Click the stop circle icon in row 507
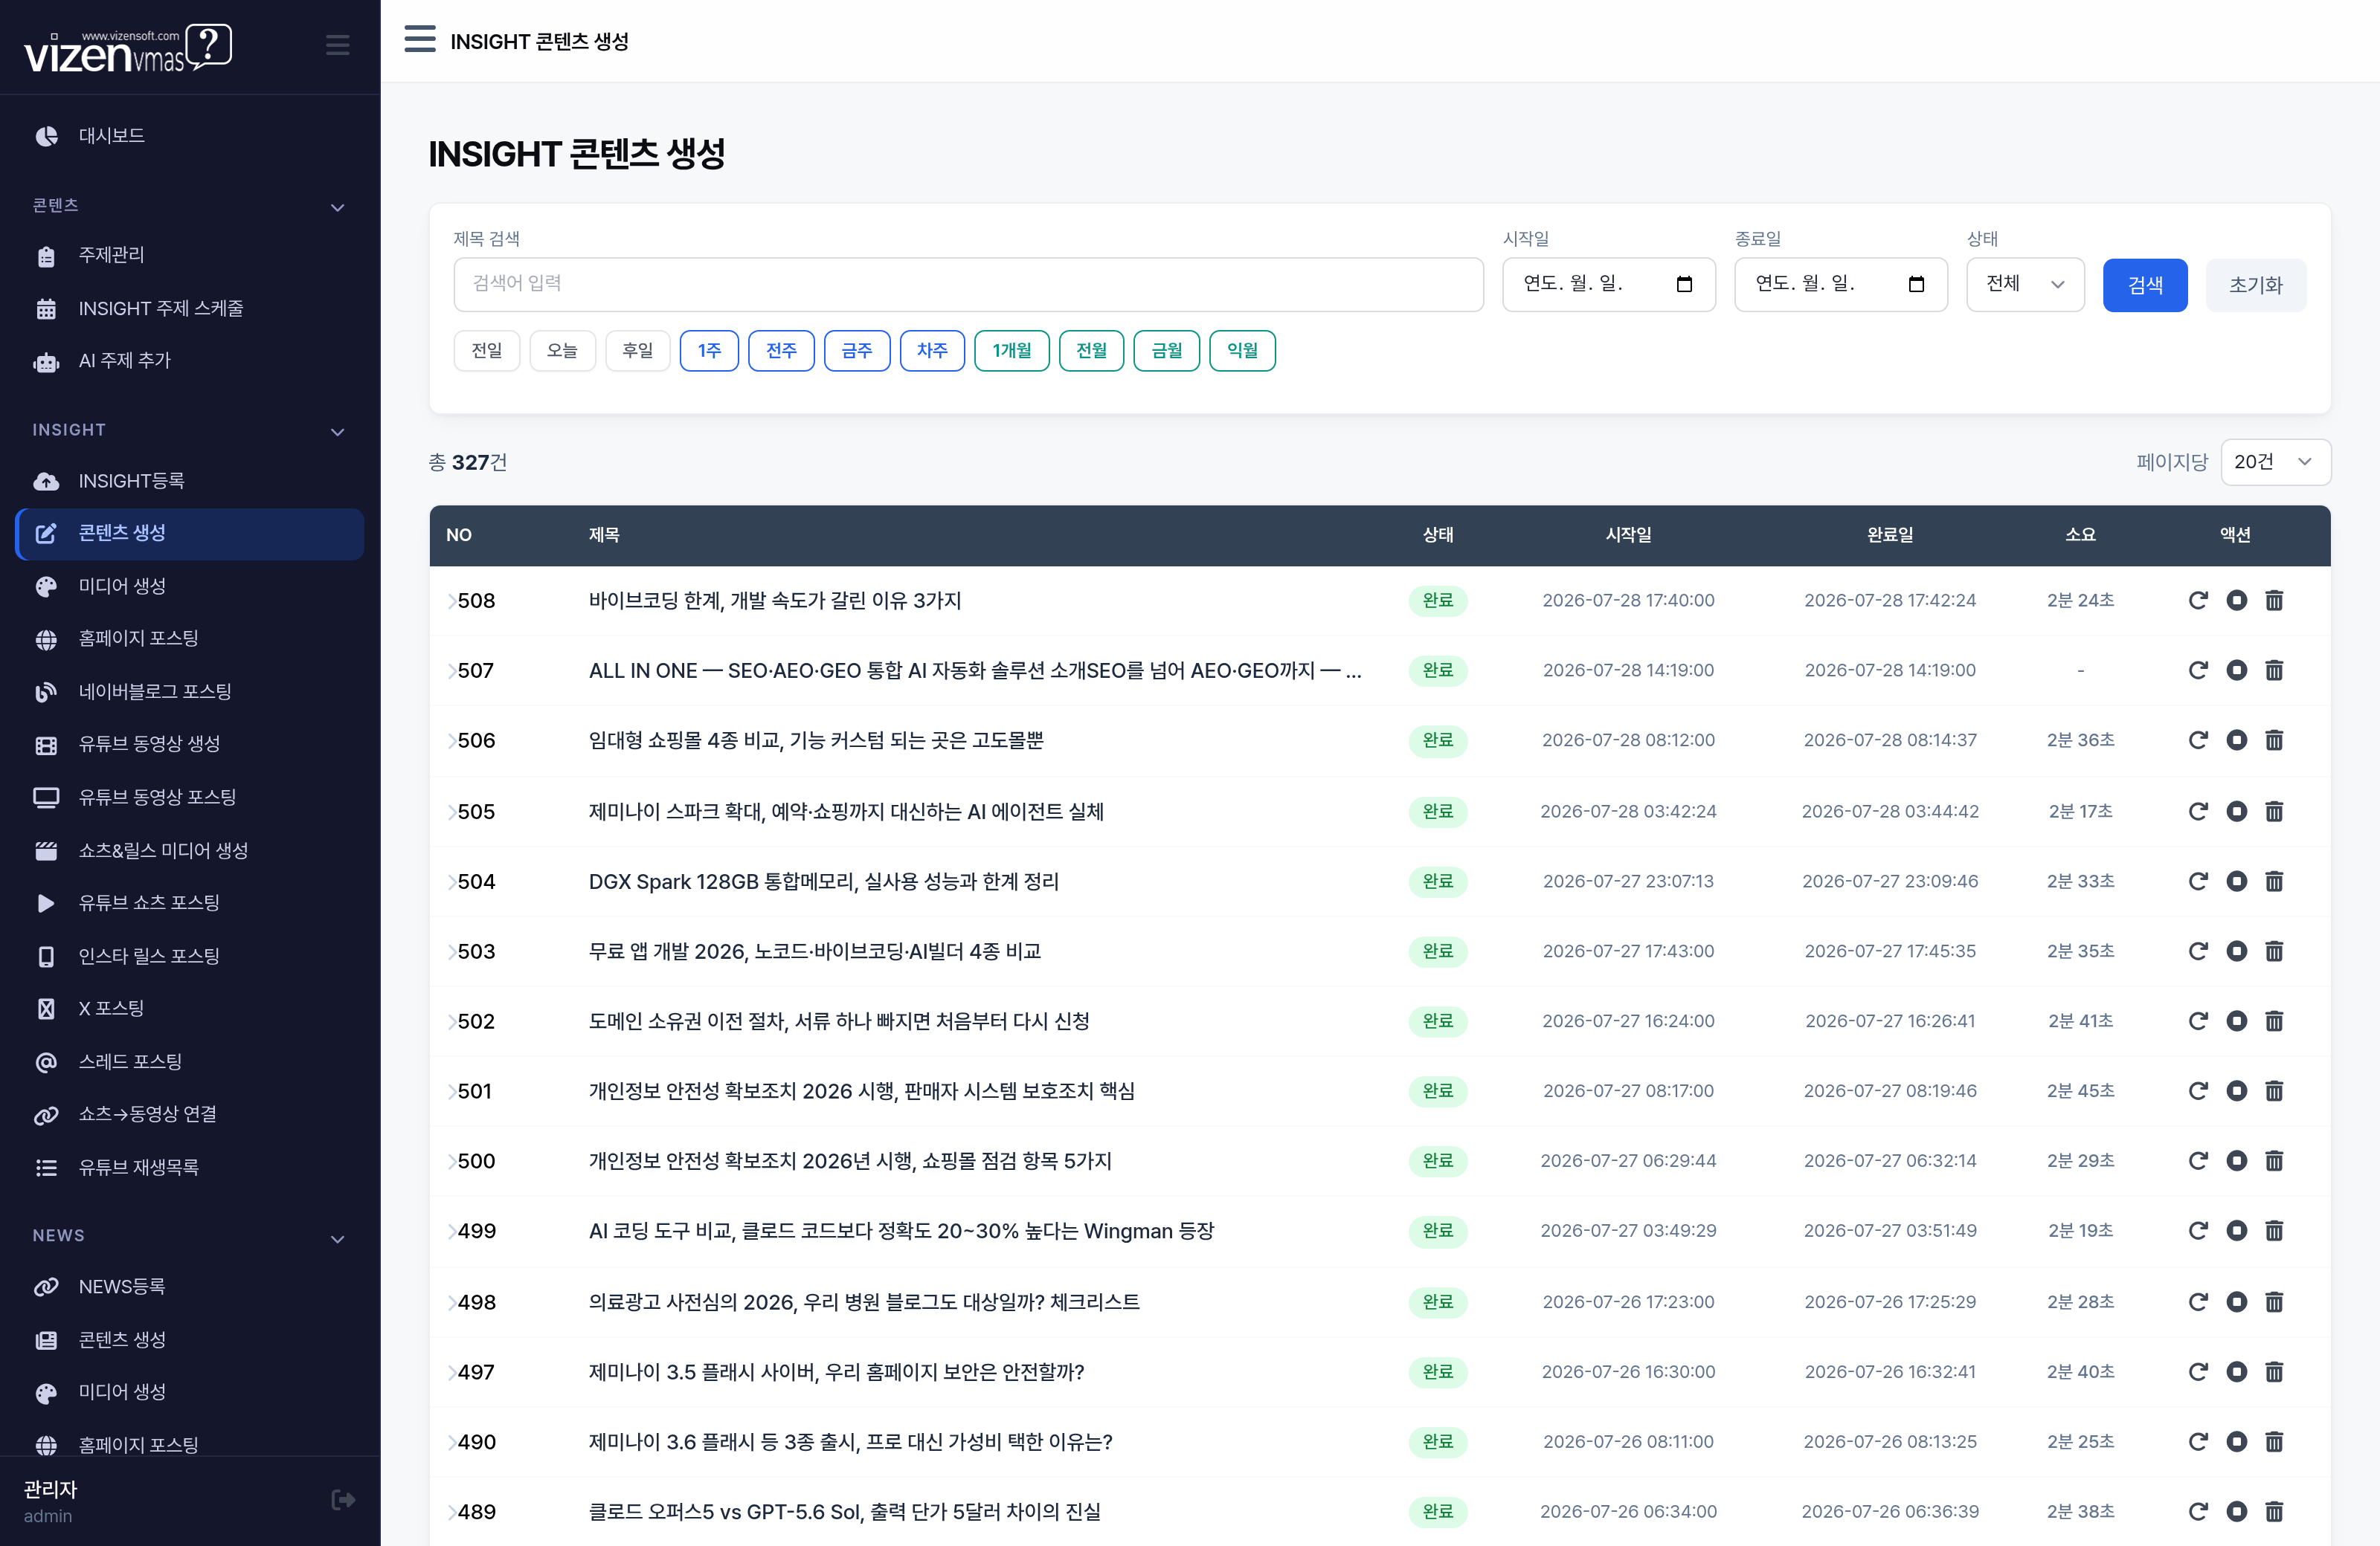 click(2237, 670)
